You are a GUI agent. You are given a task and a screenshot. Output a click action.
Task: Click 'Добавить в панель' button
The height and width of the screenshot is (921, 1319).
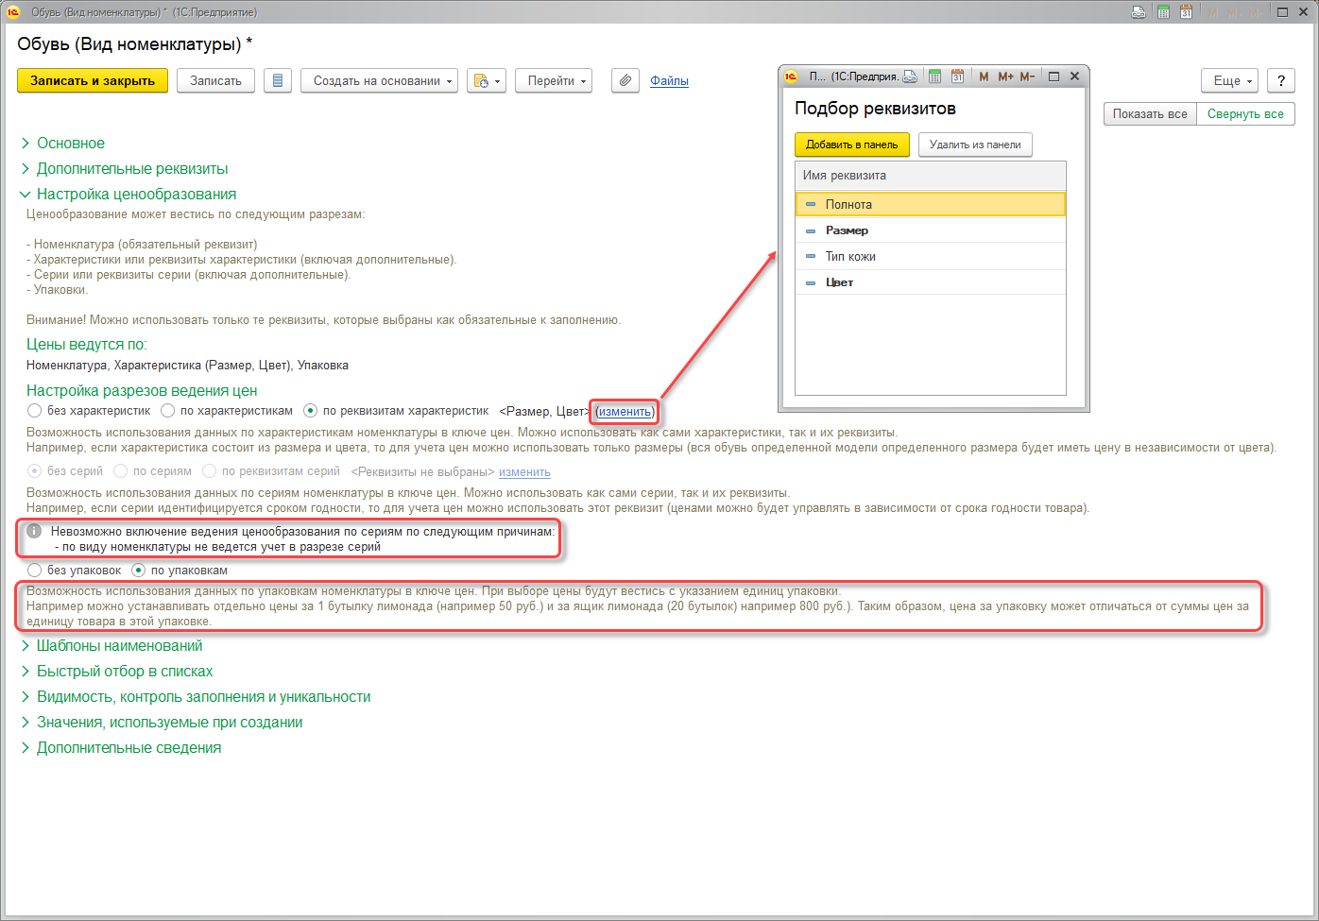tap(851, 145)
